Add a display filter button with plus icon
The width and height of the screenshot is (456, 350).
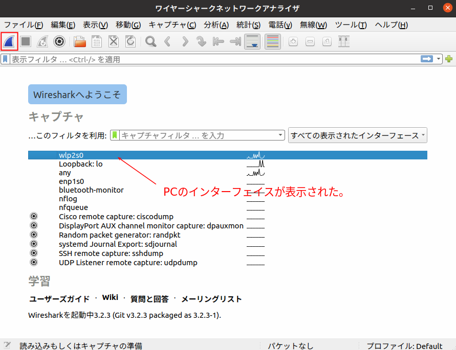(449, 59)
